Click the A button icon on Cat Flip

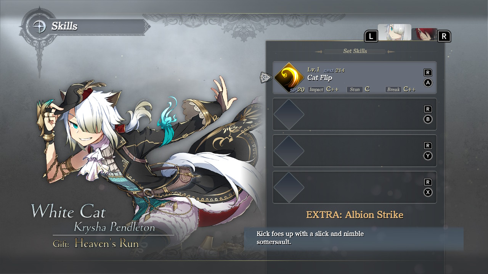428,83
